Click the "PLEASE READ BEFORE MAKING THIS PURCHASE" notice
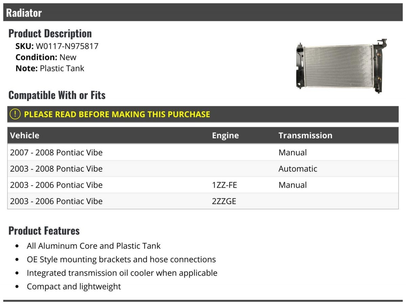This screenshot has width=406, height=305. click(x=117, y=114)
